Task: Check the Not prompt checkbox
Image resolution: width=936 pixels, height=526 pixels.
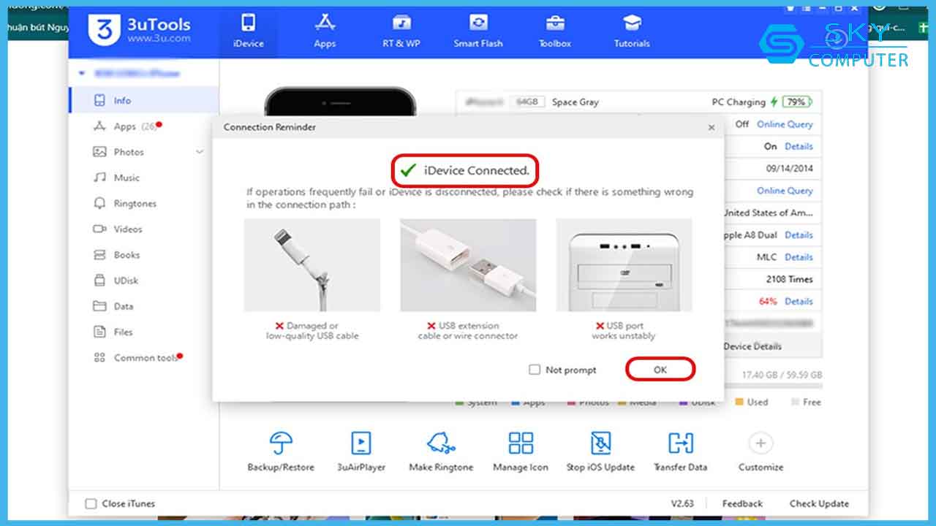Action: click(x=535, y=370)
